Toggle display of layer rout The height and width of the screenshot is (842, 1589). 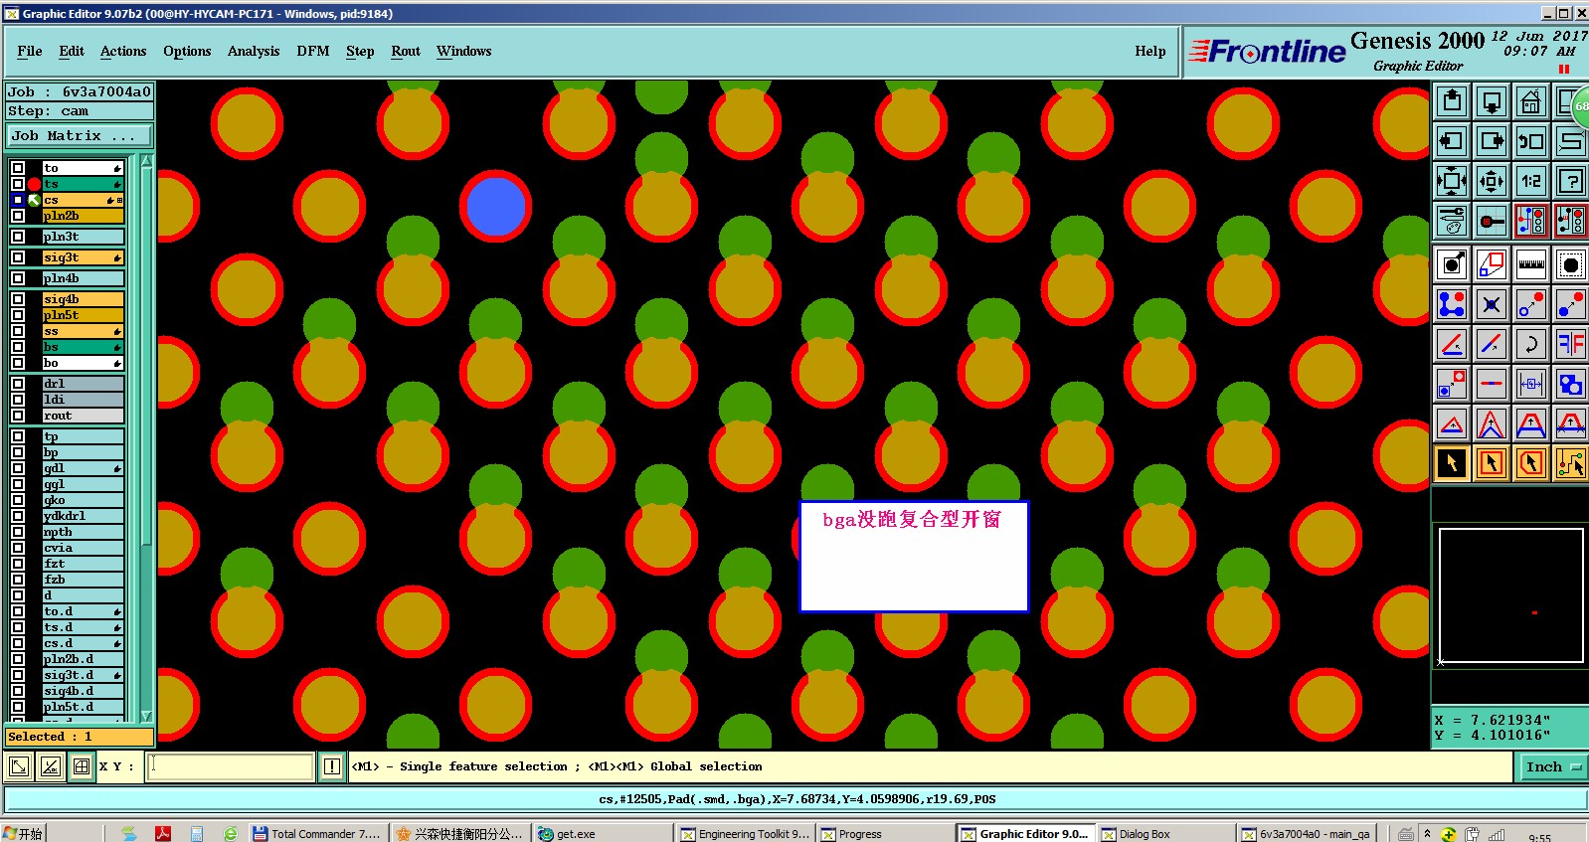click(18, 416)
